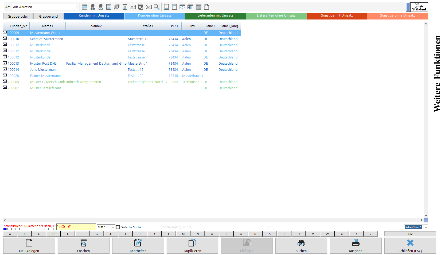This screenshot has height=255, width=441.
Task: Toggle the Gruppe und button
Action: (48, 16)
